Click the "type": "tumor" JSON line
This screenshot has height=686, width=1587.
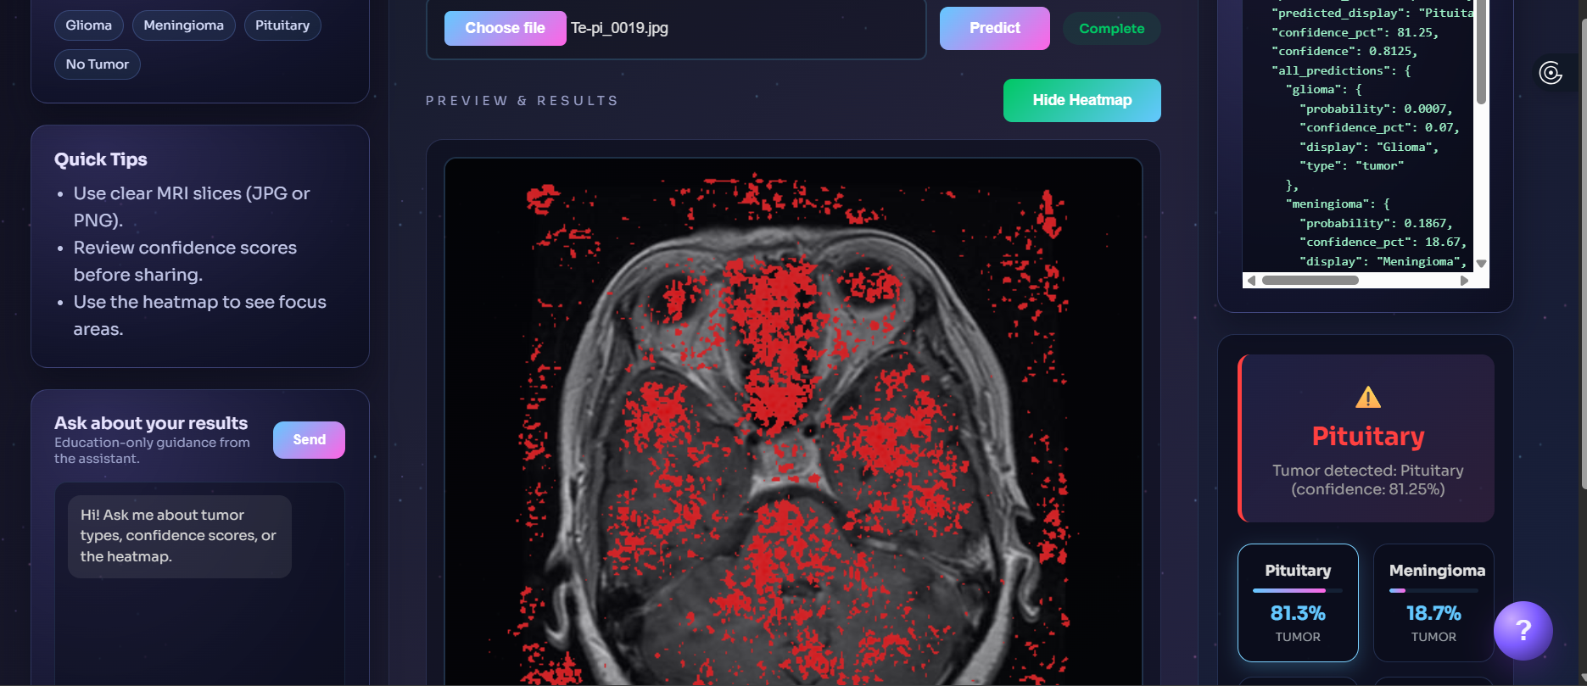(x=1351, y=165)
